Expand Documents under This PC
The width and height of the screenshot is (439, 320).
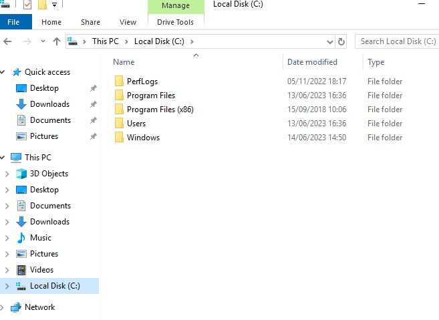coord(7,206)
